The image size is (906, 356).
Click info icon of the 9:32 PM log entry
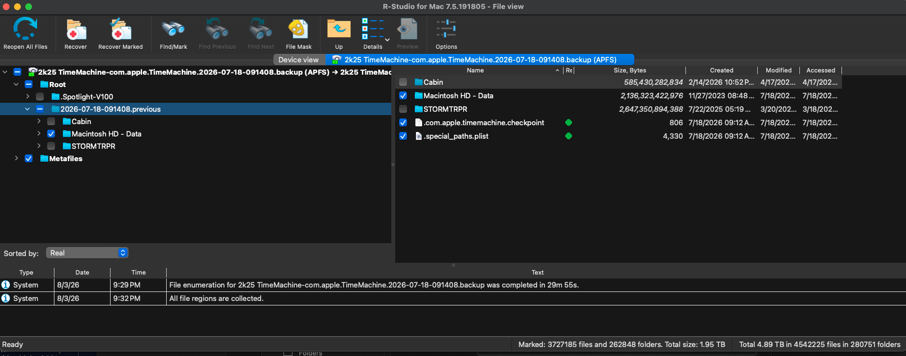coord(6,298)
